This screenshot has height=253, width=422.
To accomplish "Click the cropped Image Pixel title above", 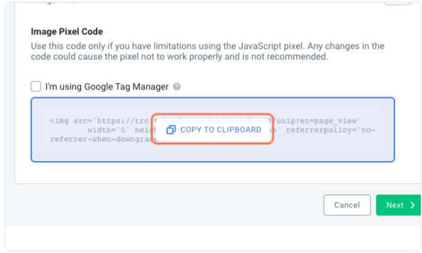I will (x=55, y=2).
